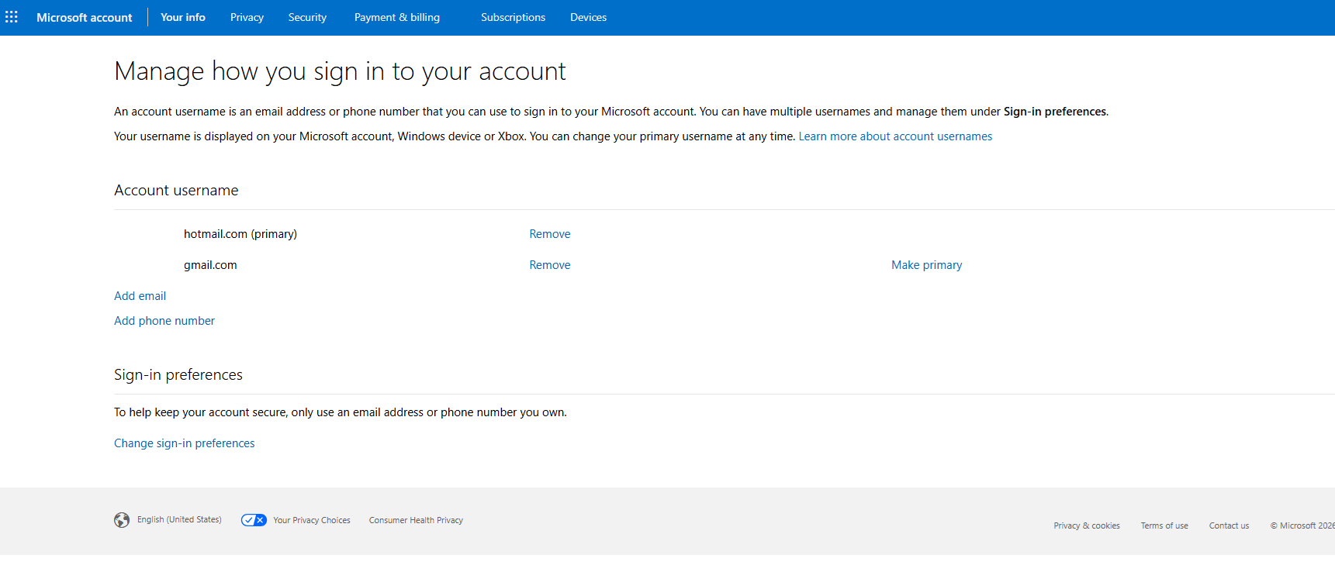Go to Microsoft account home
The width and height of the screenshot is (1335, 572).
85,17
